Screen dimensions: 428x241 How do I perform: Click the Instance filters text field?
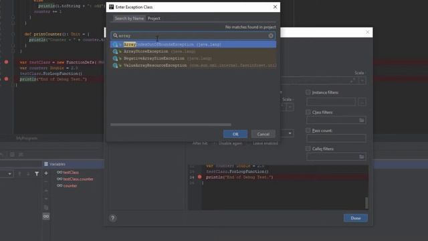[331, 102]
